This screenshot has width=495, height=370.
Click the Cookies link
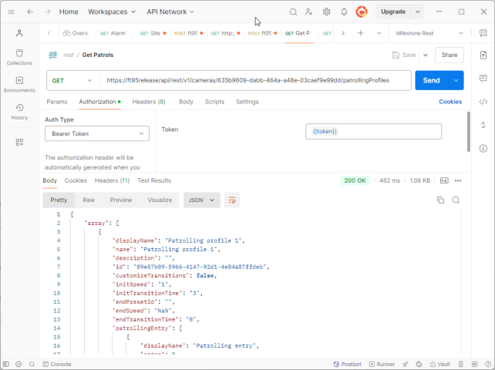pyautogui.click(x=450, y=102)
